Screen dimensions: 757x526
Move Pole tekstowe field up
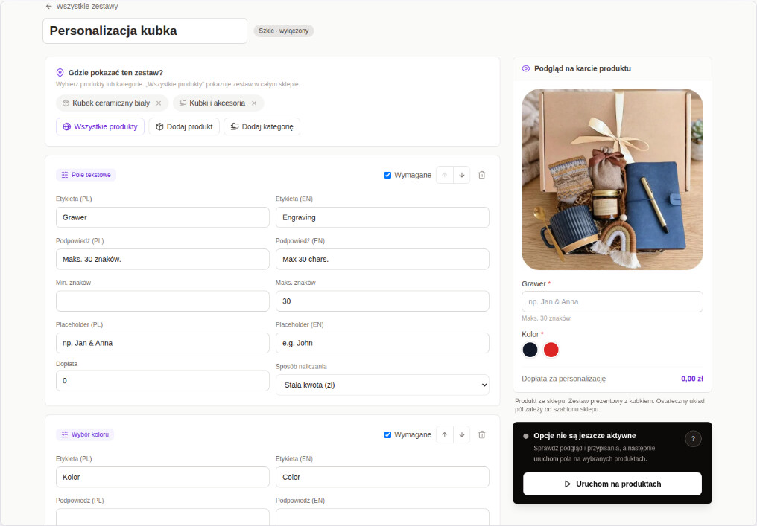click(x=445, y=175)
